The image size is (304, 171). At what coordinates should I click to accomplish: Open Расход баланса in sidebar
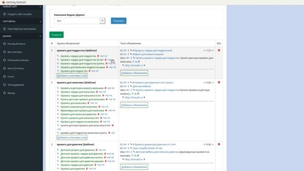coord(16,44)
